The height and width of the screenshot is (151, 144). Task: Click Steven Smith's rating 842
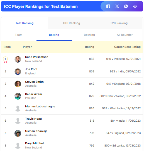[92, 84]
